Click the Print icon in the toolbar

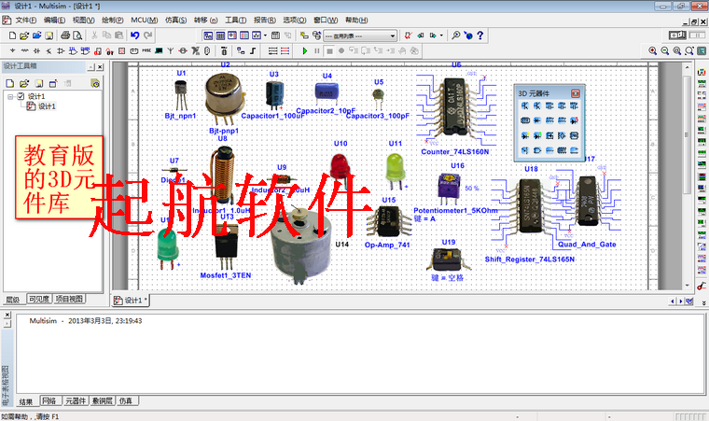pyautogui.click(x=65, y=35)
